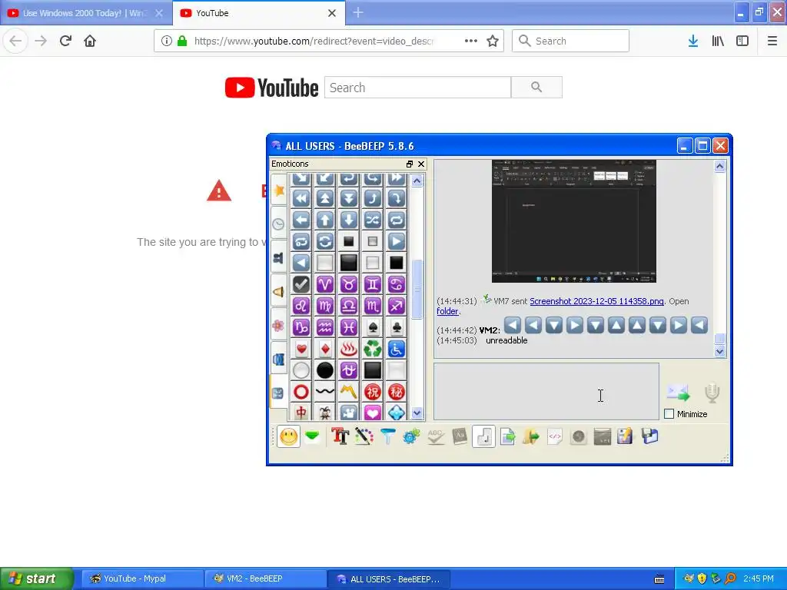Open the page actions three-dot menu

pyautogui.click(x=471, y=41)
